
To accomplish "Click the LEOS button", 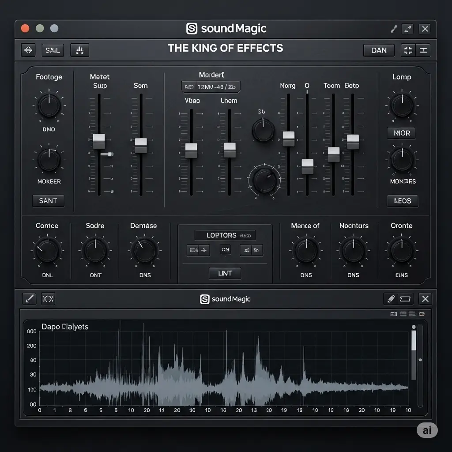I will click(x=403, y=201).
